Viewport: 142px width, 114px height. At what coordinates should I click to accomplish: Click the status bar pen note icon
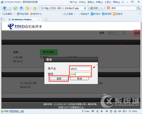pyautogui.click(x=93, y=111)
